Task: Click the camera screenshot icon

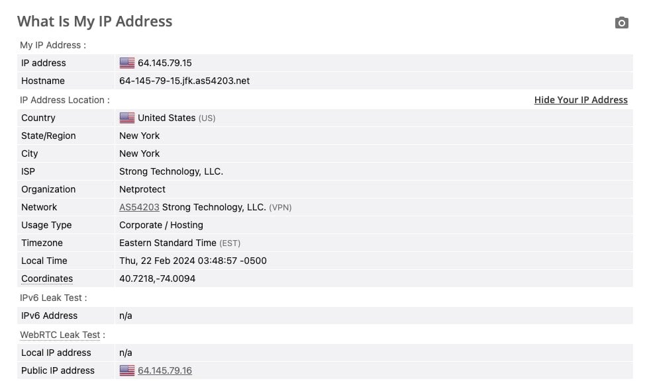Action: coord(621,23)
